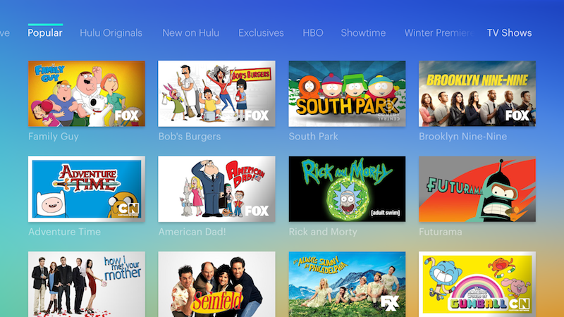This screenshot has width=564, height=317.
Task: Open It's Always Sunny in Philadelphia thumbnail
Action: 347,284
